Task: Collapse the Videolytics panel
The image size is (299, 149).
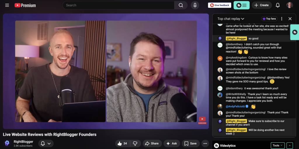Action: coord(290,146)
